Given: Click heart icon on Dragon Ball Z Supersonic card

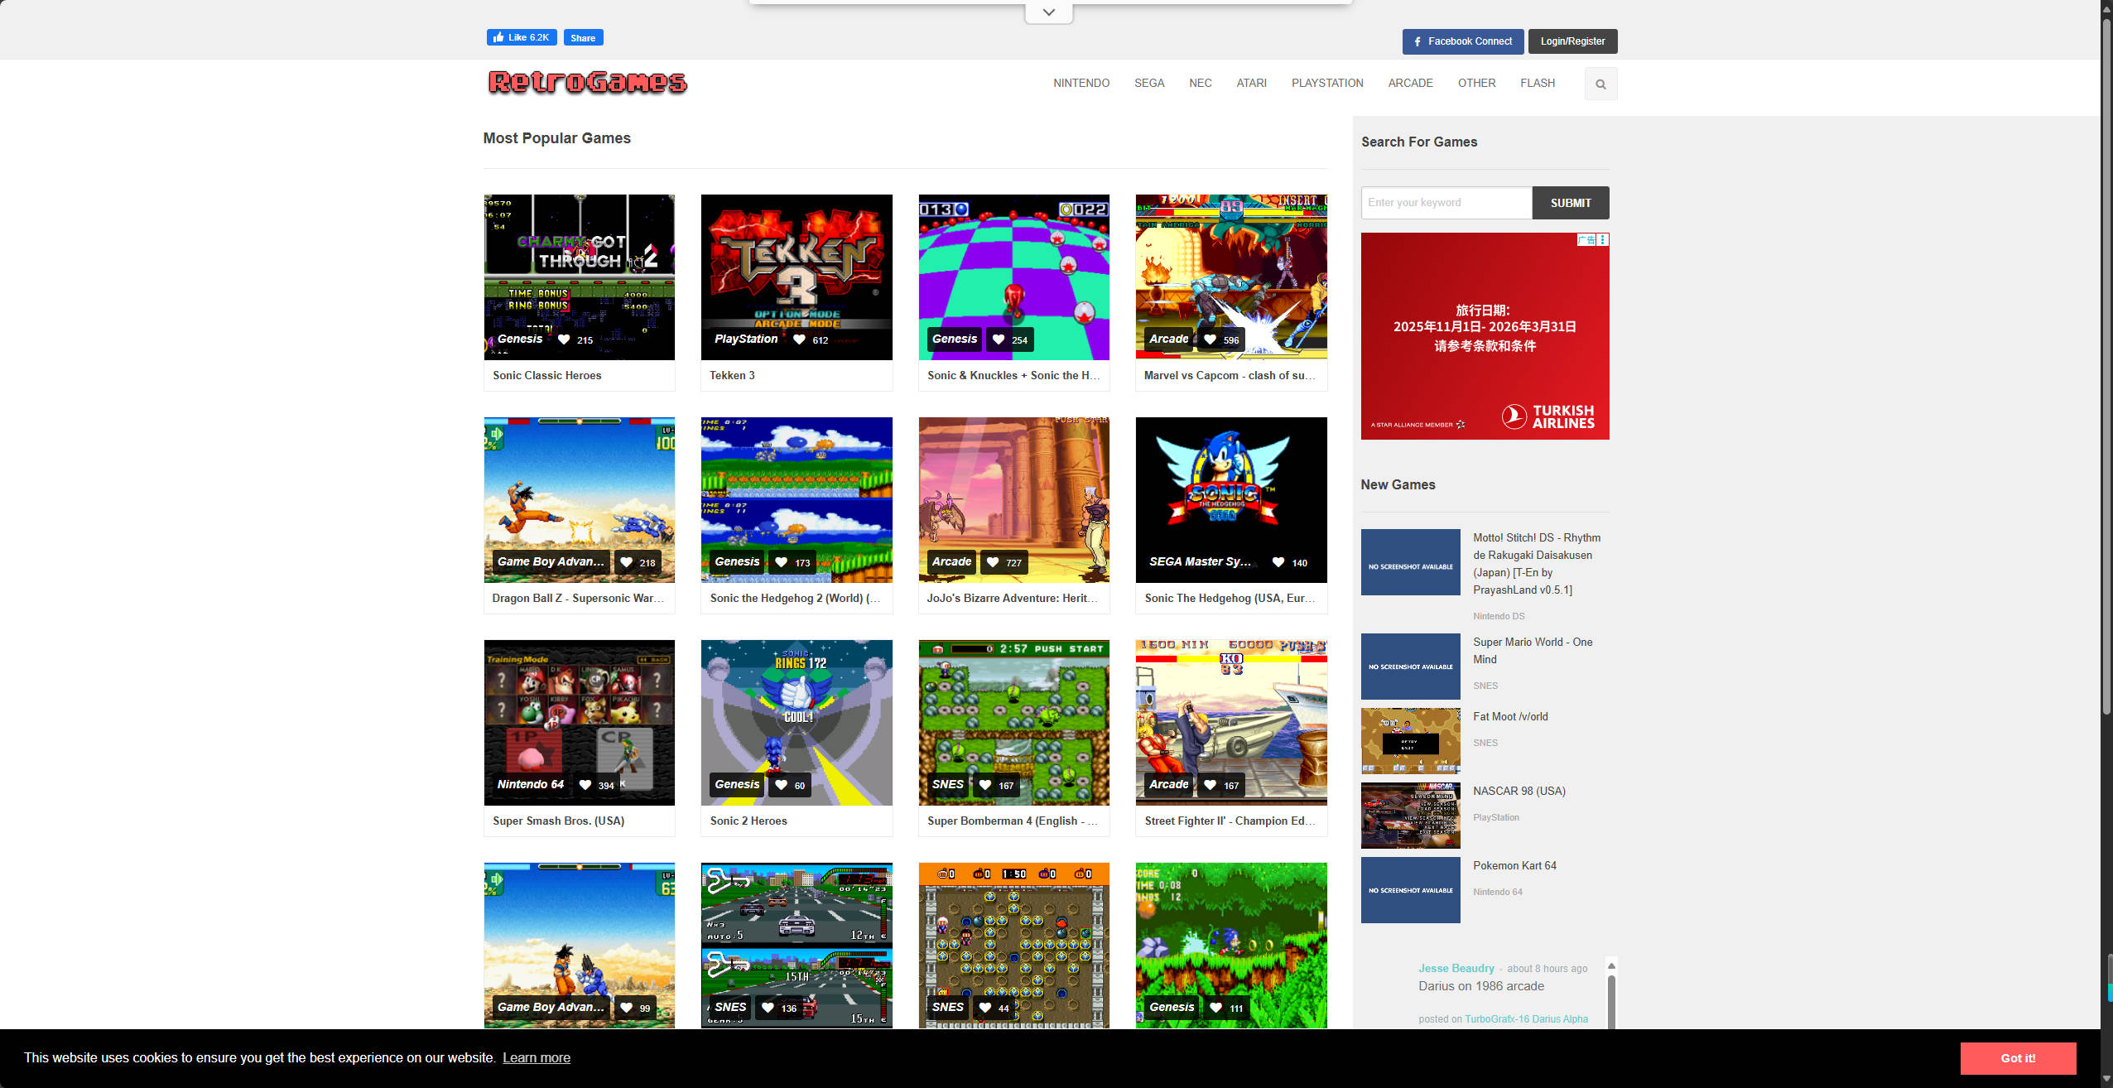Looking at the screenshot, I should point(626,562).
